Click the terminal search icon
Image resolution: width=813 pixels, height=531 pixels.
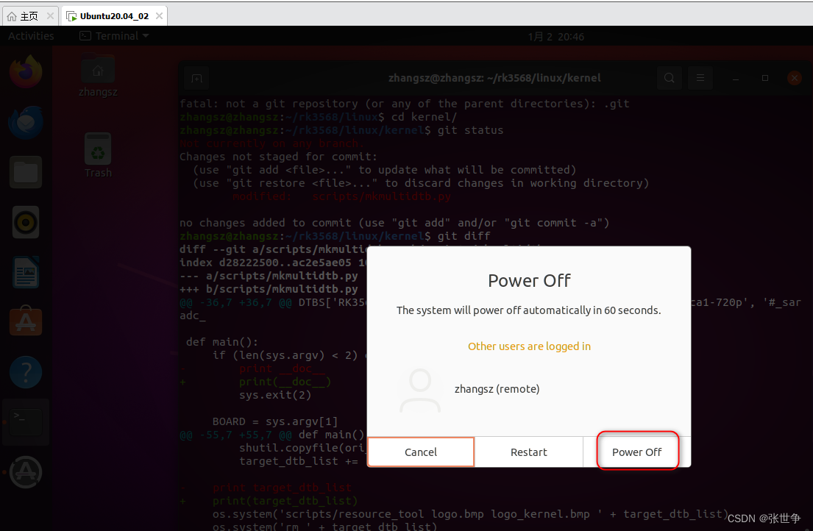click(670, 78)
